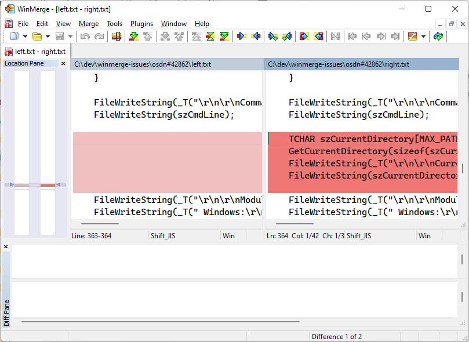Click the Copy Left toolbar icon
This screenshot has height=342, width=469.
pyautogui.click(x=256, y=37)
